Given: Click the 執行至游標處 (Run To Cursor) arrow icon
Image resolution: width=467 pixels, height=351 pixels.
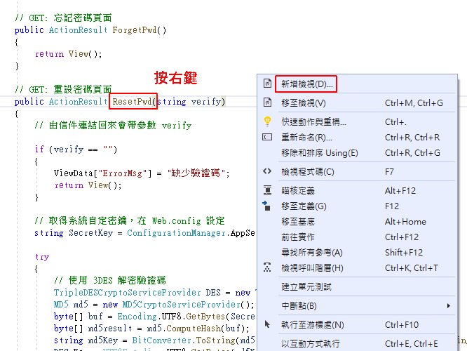Looking at the screenshot, I should pos(267,324).
